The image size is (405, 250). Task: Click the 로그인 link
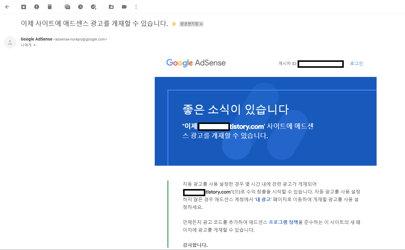coord(356,63)
